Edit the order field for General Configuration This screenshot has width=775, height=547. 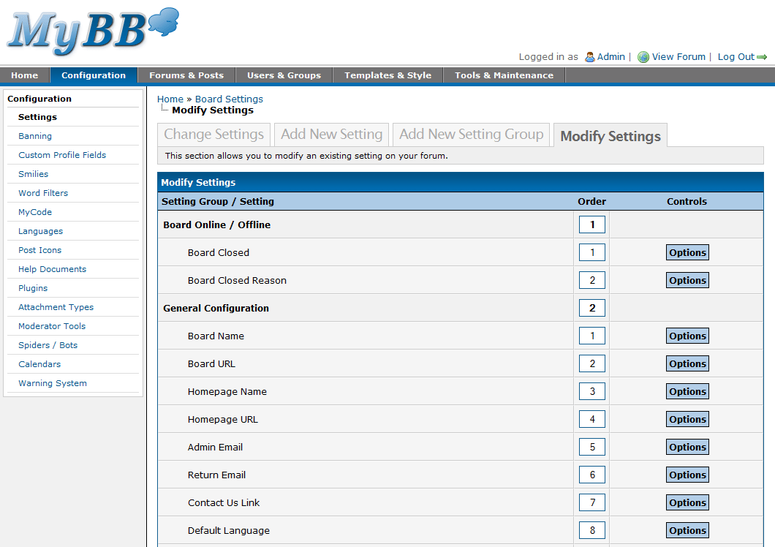coord(591,308)
